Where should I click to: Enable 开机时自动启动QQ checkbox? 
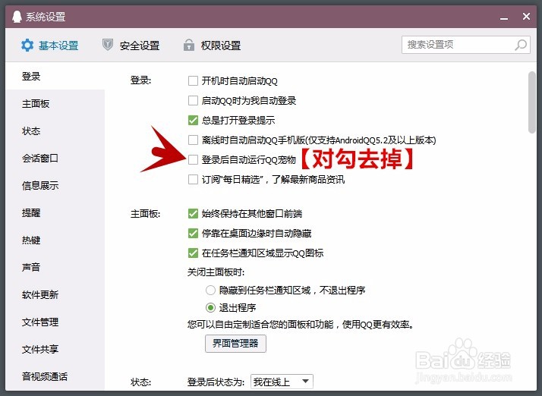(x=193, y=81)
